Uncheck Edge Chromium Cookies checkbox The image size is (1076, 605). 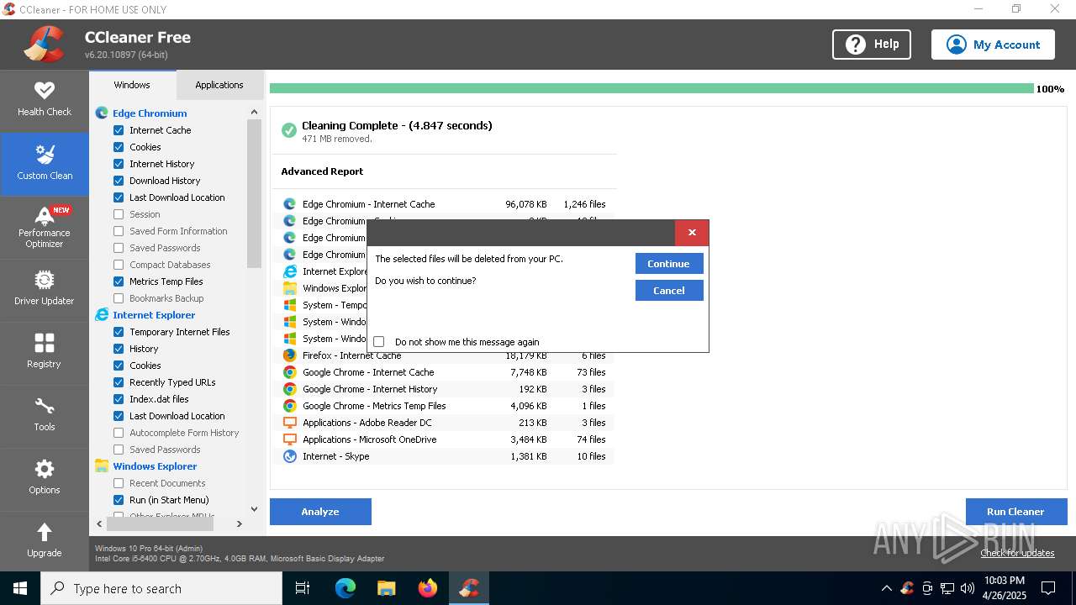coord(119,147)
